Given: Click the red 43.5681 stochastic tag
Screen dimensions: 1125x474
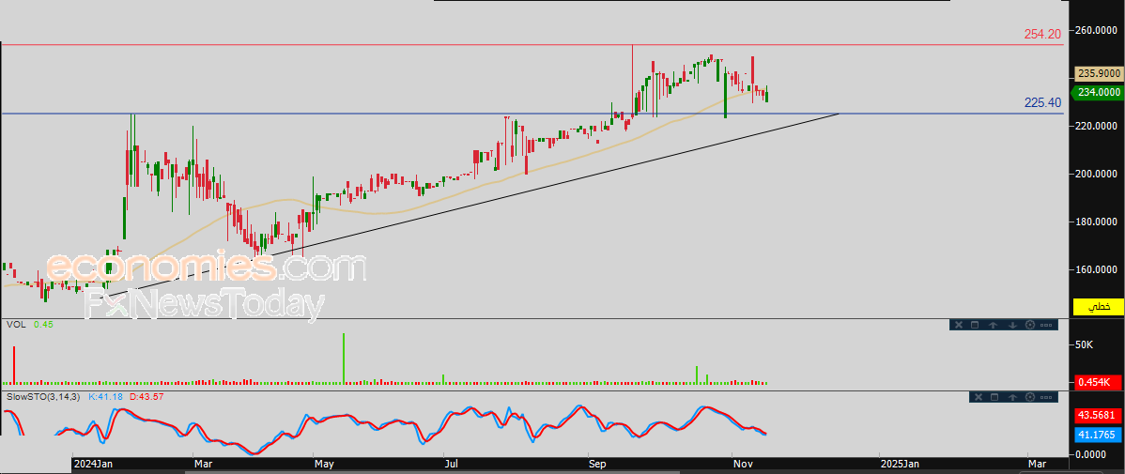Looking at the screenshot, I should point(1098,415).
